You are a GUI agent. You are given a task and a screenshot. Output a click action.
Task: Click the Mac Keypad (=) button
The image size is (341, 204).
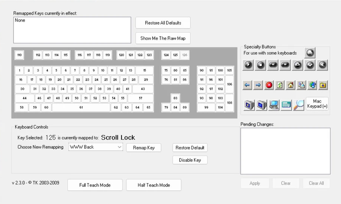click(x=317, y=104)
